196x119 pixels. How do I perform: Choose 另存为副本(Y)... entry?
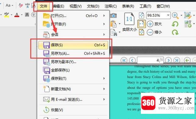point(73,62)
